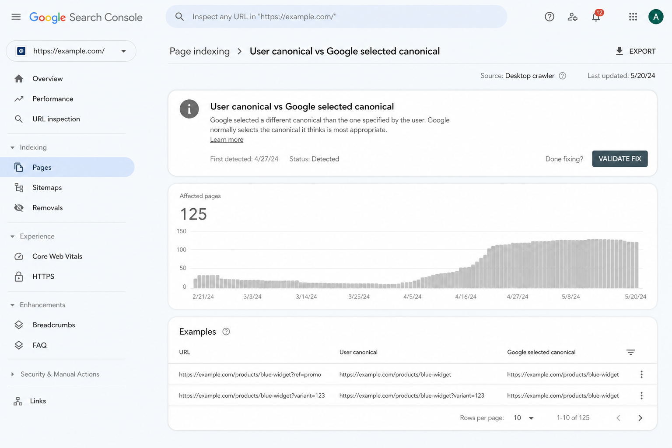Click the Core Web Vitals gauge icon
The image size is (672, 448).
[x=19, y=256]
